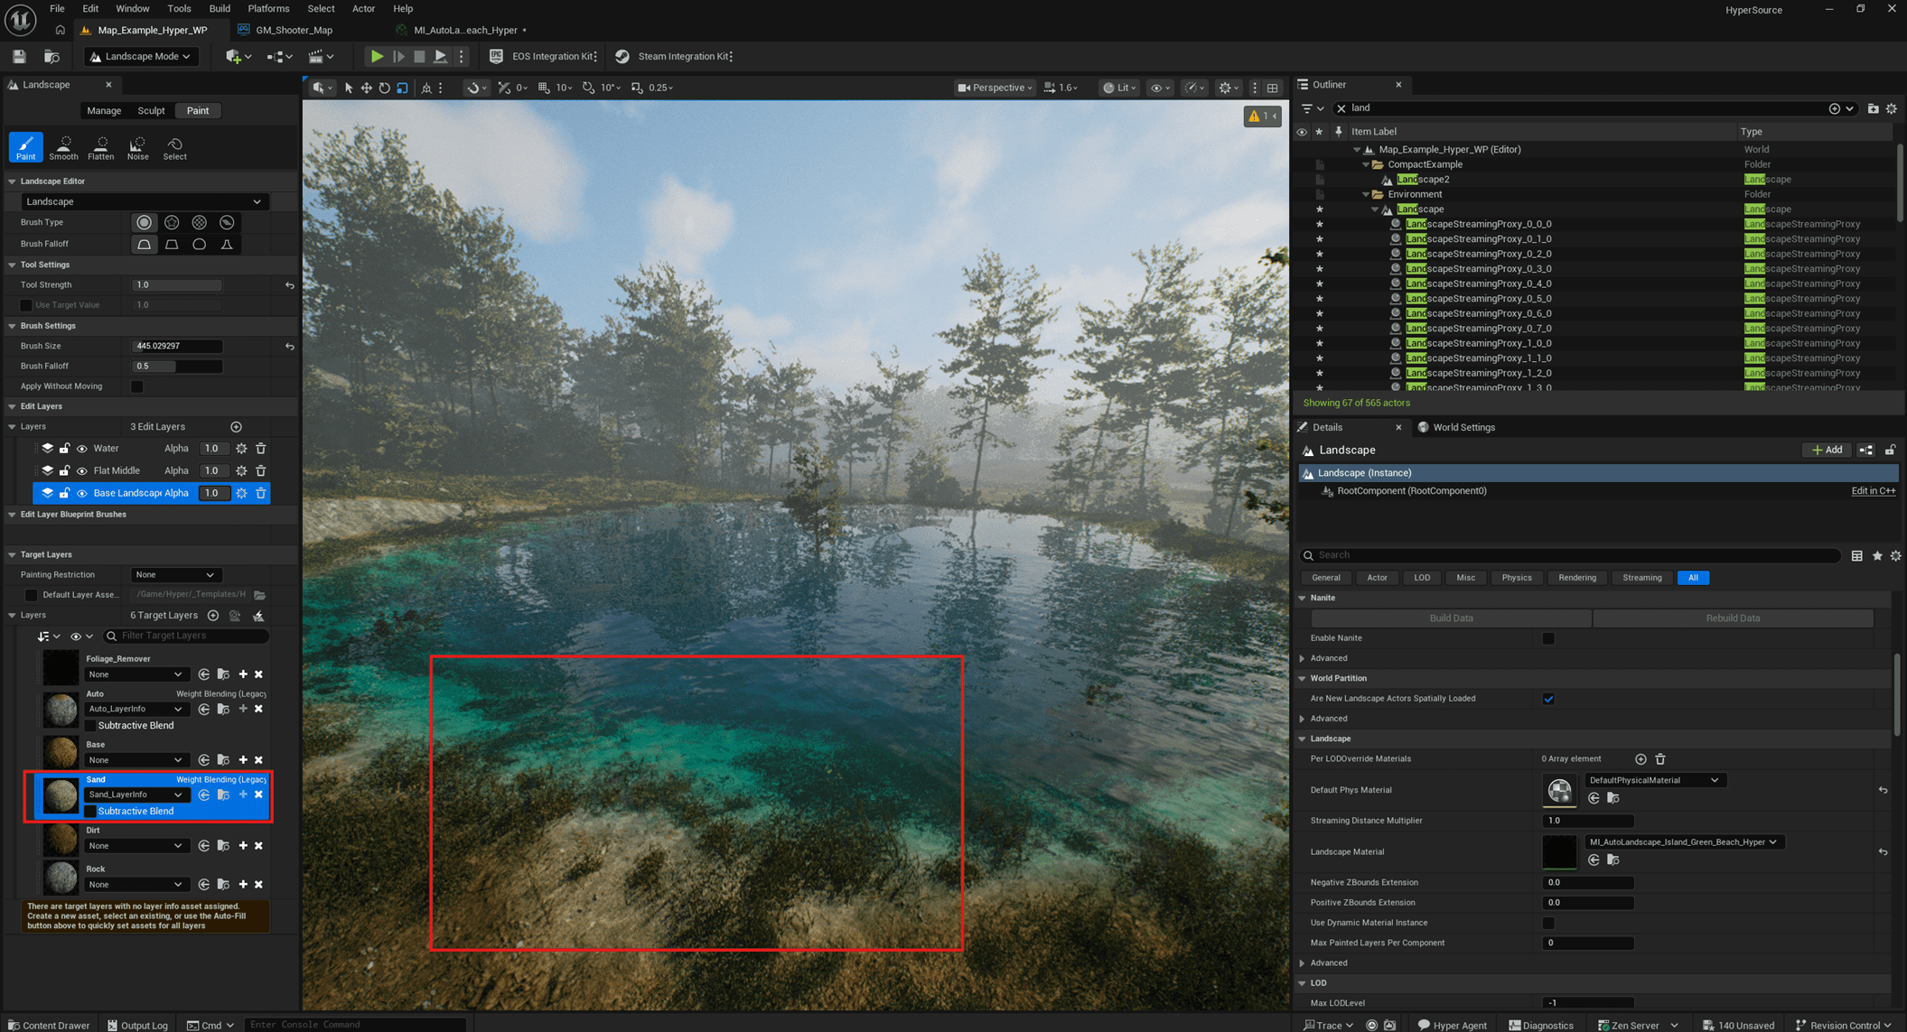Viewport: 1907px width, 1032px height.
Task: Select the Smooth tool
Action: [63, 147]
